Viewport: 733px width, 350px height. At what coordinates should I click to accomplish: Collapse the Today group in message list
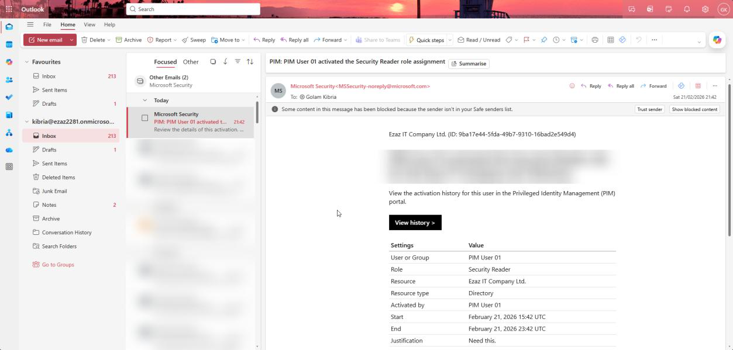tap(145, 101)
